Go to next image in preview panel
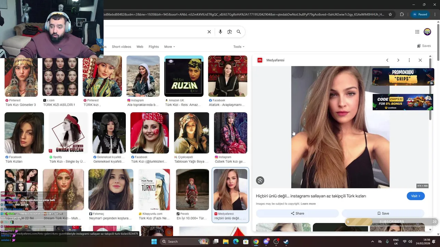This screenshot has height=247, width=440. (x=398, y=60)
